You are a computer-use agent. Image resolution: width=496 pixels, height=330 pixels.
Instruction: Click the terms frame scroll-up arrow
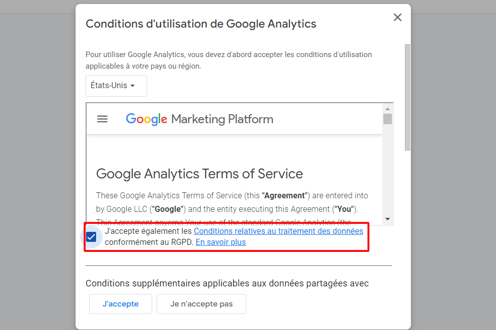(x=387, y=109)
